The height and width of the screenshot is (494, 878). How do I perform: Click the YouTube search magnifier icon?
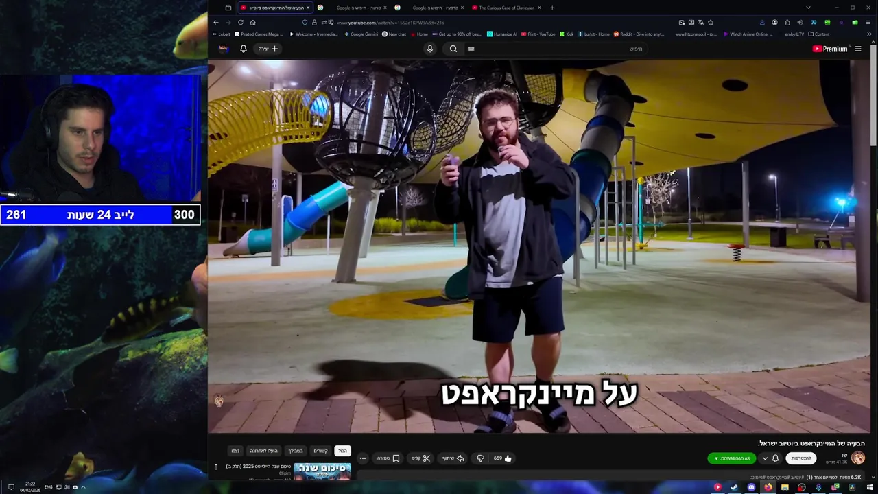click(453, 49)
